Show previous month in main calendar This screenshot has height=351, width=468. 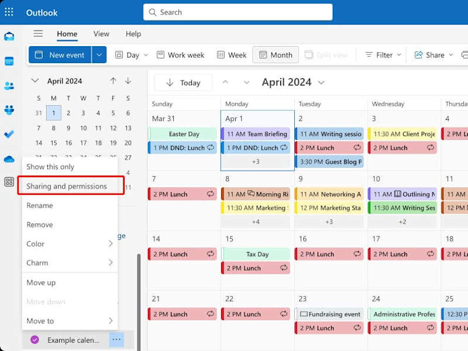(226, 82)
